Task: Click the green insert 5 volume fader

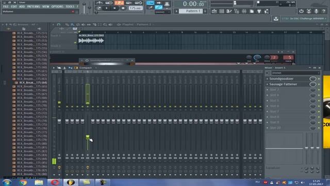Action: pyautogui.click(x=88, y=137)
